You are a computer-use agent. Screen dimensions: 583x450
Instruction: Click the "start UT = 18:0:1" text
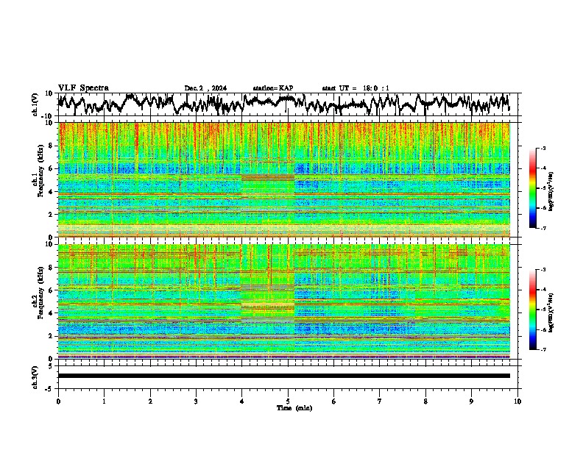pos(355,88)
